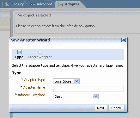Click the Advanced tab glasses icon
140x118 pixels.
(33, 4)
